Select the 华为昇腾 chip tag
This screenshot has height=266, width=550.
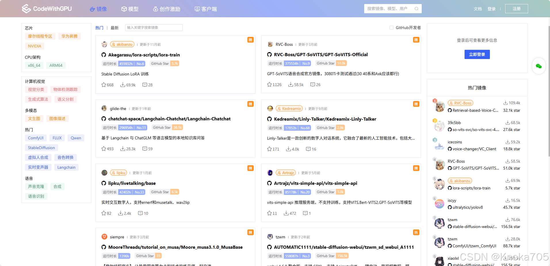coord(69,36)
